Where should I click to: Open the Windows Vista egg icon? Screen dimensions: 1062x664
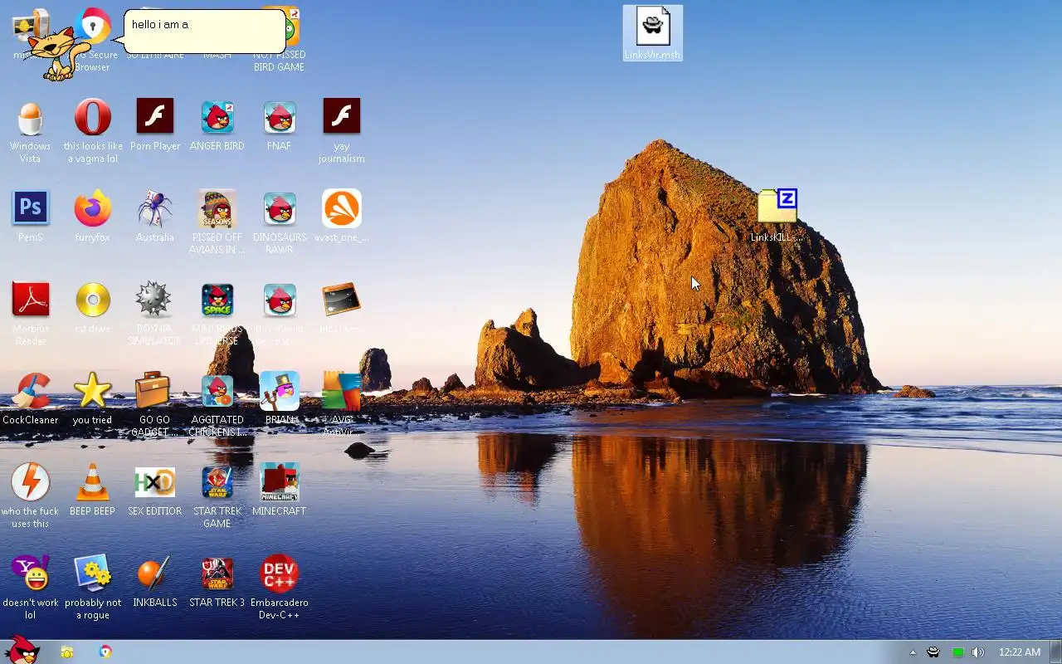[x=30, y=118]
